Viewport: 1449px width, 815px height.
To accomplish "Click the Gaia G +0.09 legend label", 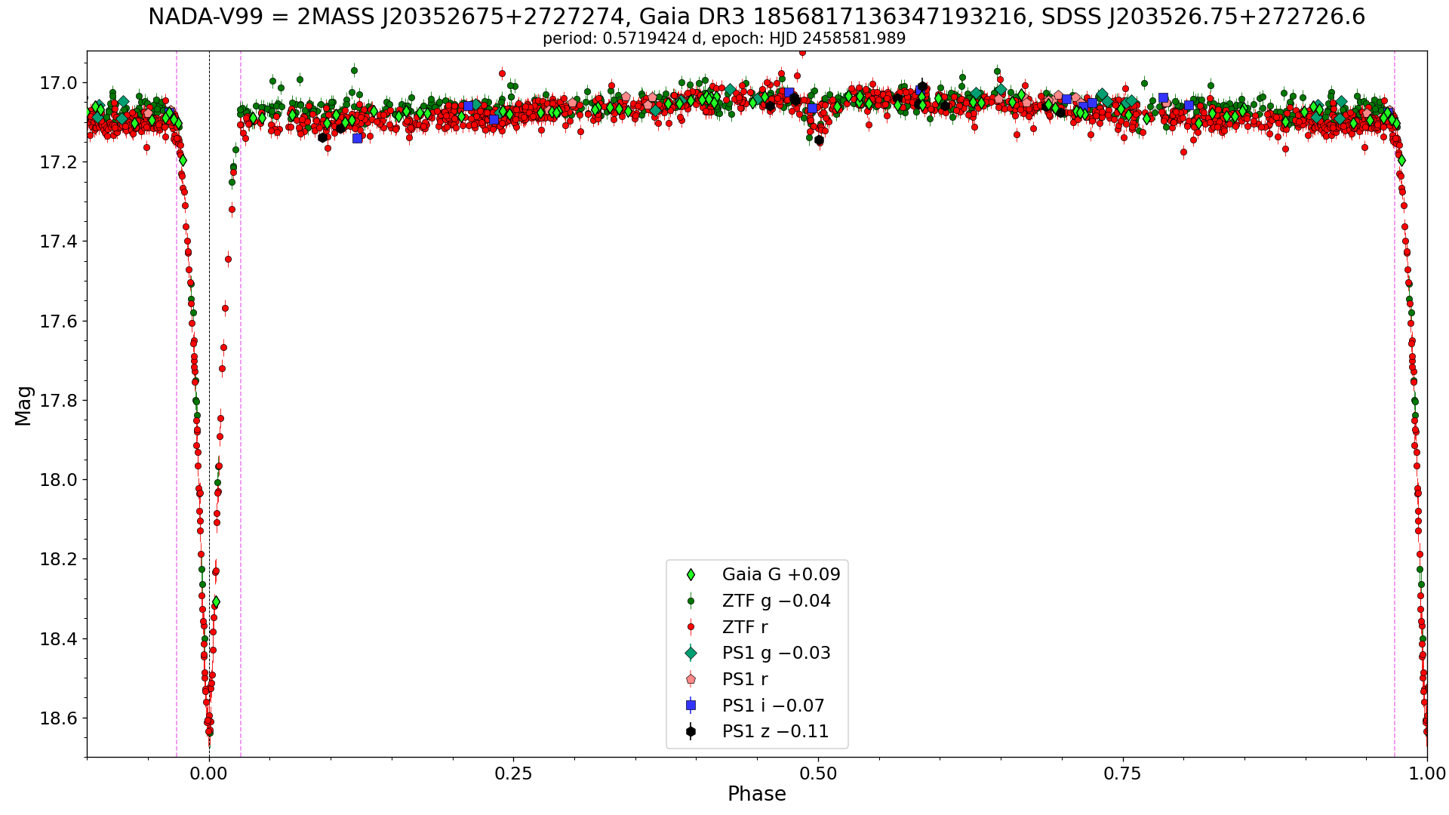I will point(781,574).
